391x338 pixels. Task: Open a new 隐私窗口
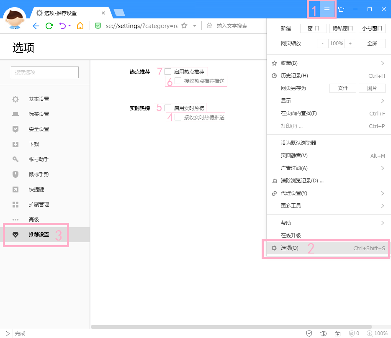[x=342, y=28]
